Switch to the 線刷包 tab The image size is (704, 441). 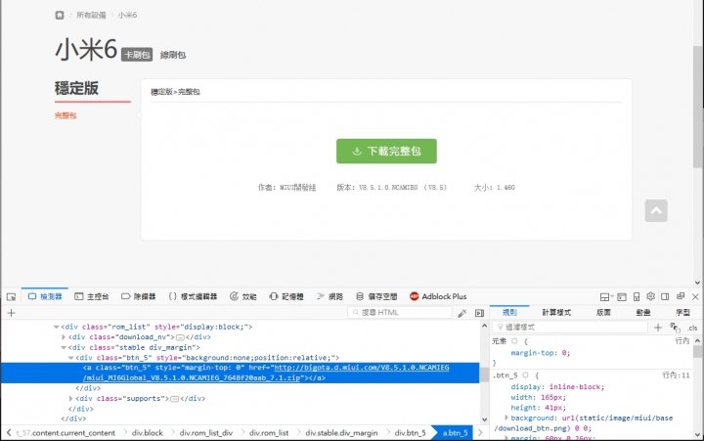coord(173,55)
